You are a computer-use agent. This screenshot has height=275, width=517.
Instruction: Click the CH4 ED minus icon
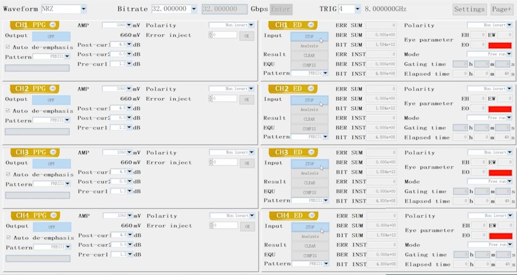click(x=311, y=216)
